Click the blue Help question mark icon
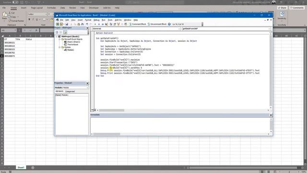 click(169, 24)
